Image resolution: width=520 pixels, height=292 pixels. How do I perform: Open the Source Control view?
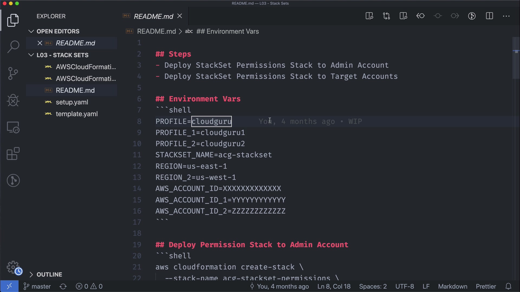coord(13,73)
